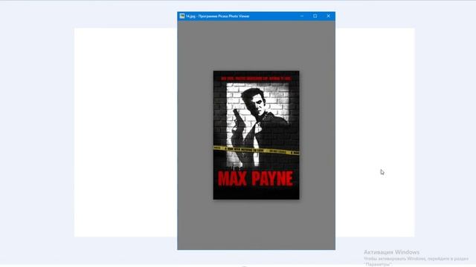Close the Picasa Photo Viewer window
The height and width of the screenshot is (267, 476).
pos(329,16)
